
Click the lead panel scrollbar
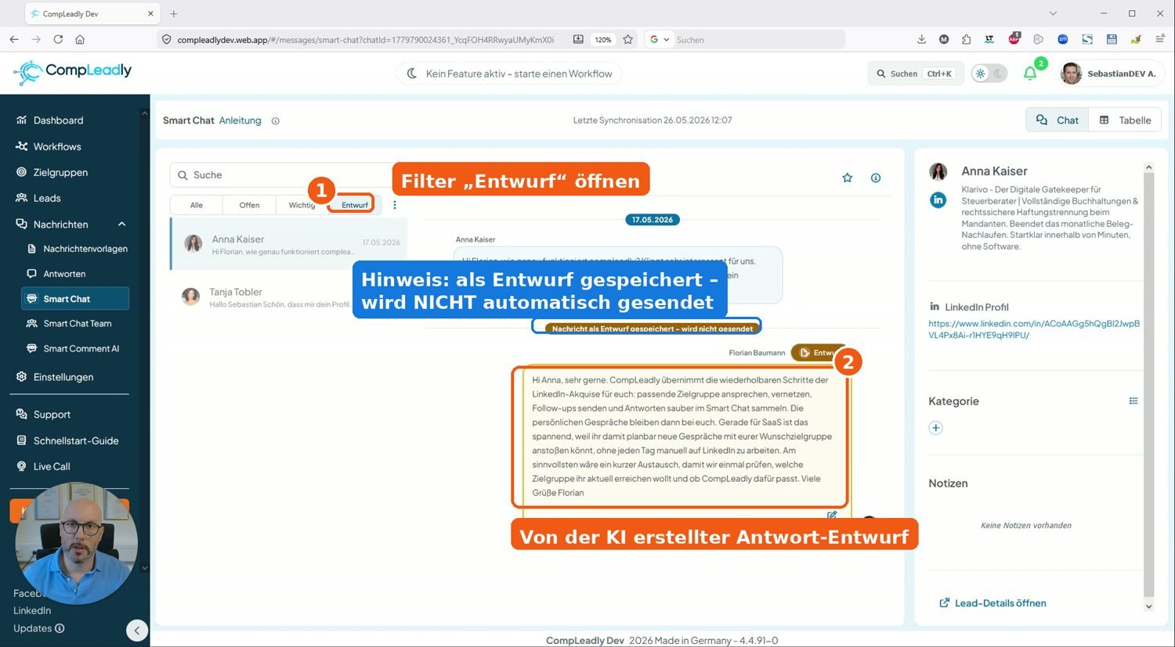coord(1148,386)
